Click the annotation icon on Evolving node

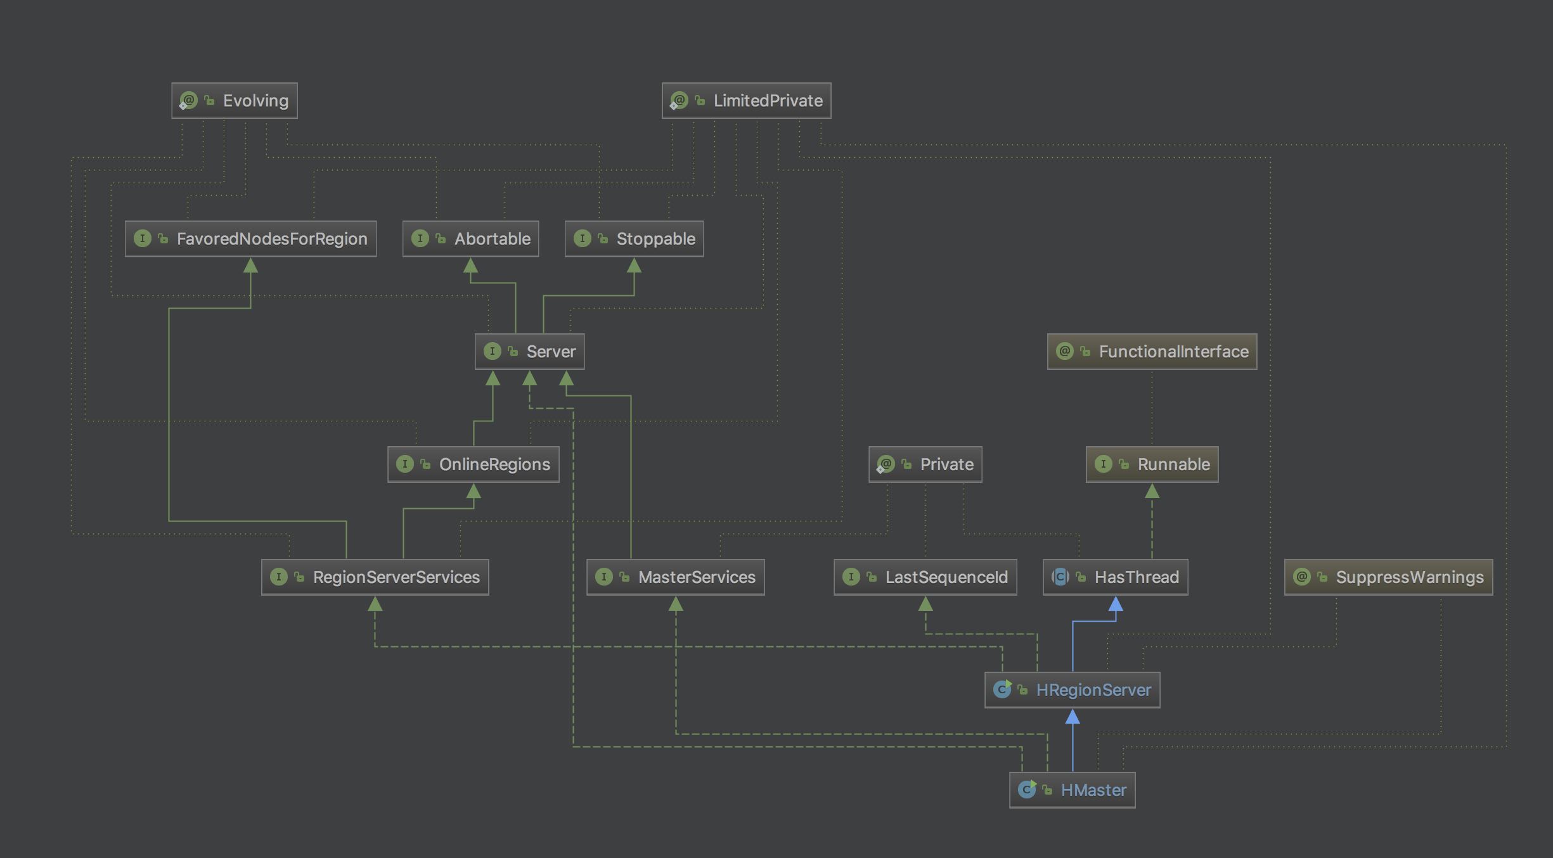click(188, 101)
